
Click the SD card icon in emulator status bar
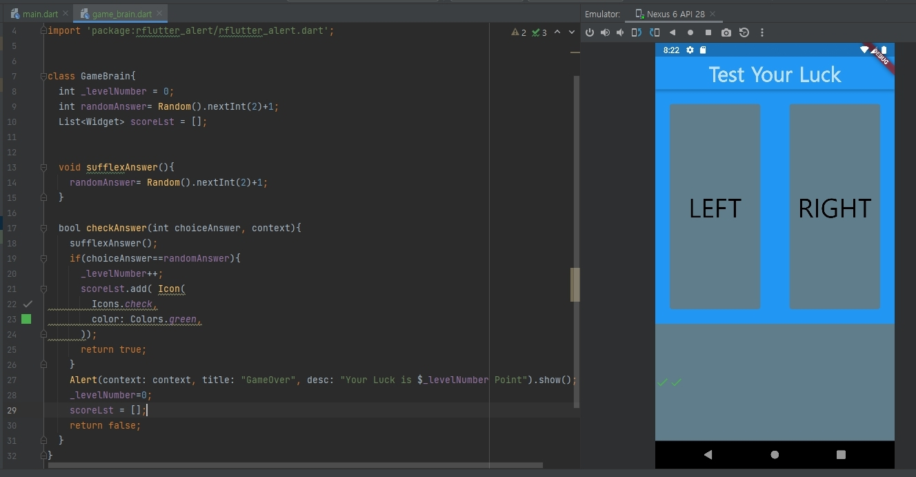point(703,50)
